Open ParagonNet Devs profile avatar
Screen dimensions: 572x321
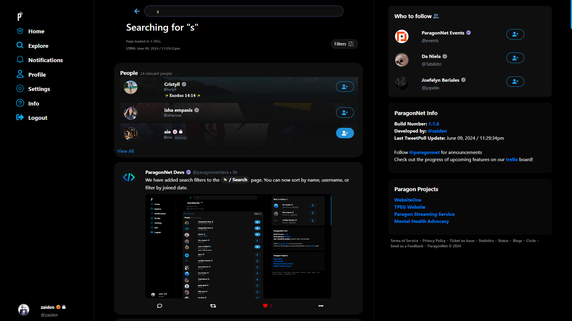(x=129, y=177)
